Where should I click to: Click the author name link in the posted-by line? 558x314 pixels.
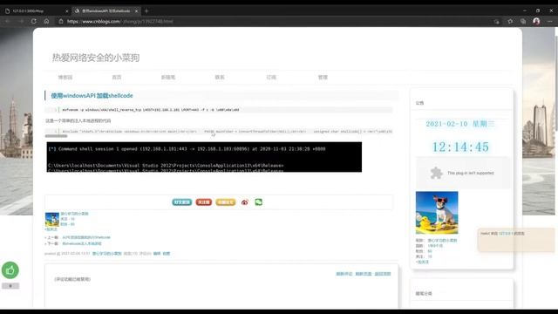tap(106, 254)
